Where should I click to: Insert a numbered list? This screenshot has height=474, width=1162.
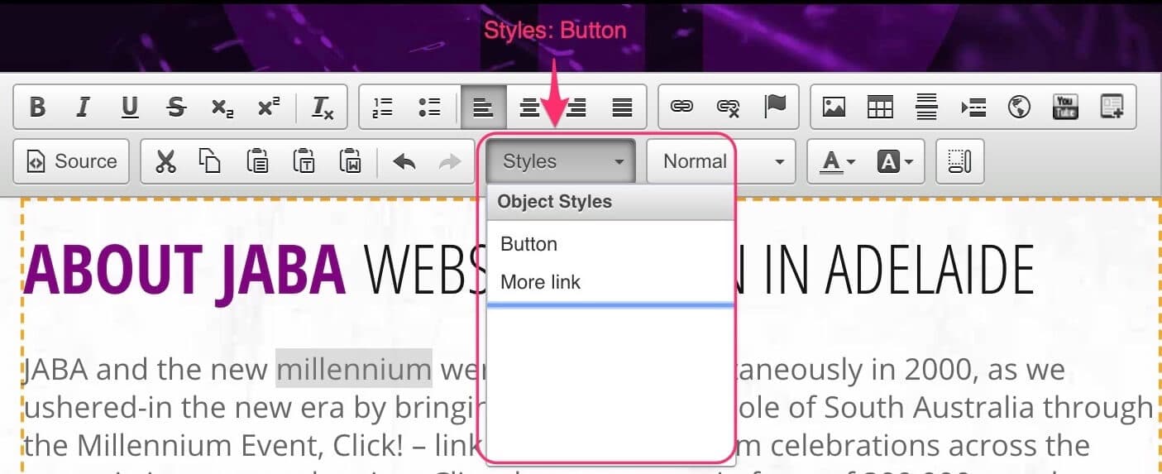click(x=383, y=107)
